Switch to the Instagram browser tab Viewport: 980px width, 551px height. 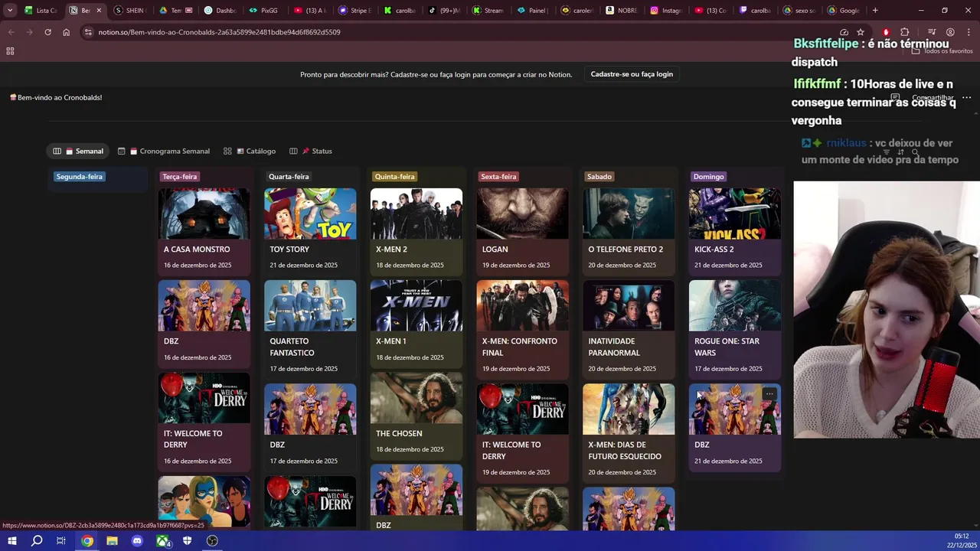(x=668, y=11)
